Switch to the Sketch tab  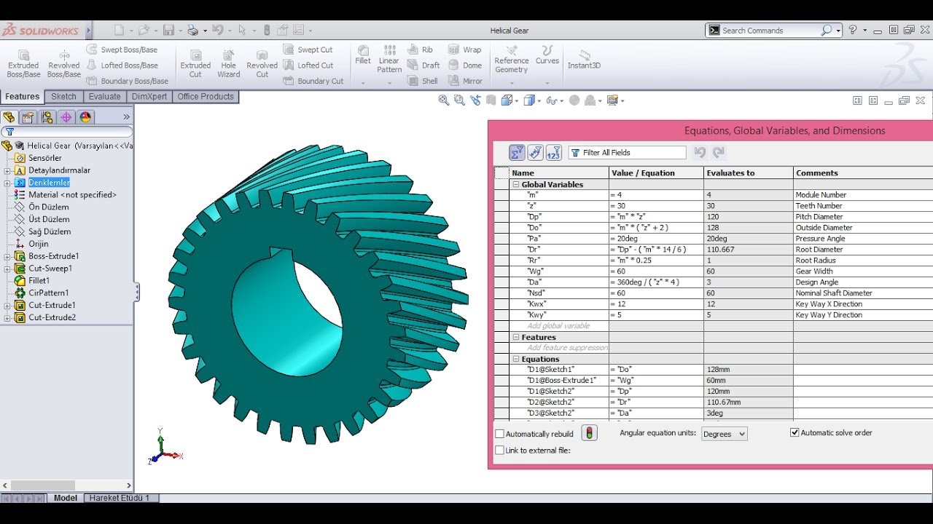[63, 96]
